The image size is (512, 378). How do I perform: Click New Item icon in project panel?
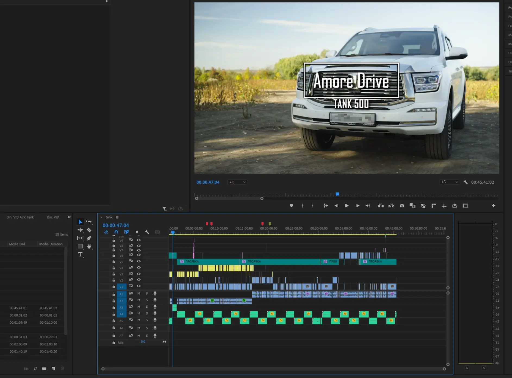tap(54, 368)
